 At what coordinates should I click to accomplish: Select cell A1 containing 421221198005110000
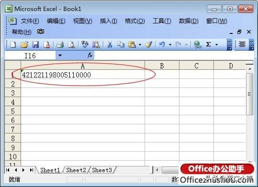pos(83,75)
